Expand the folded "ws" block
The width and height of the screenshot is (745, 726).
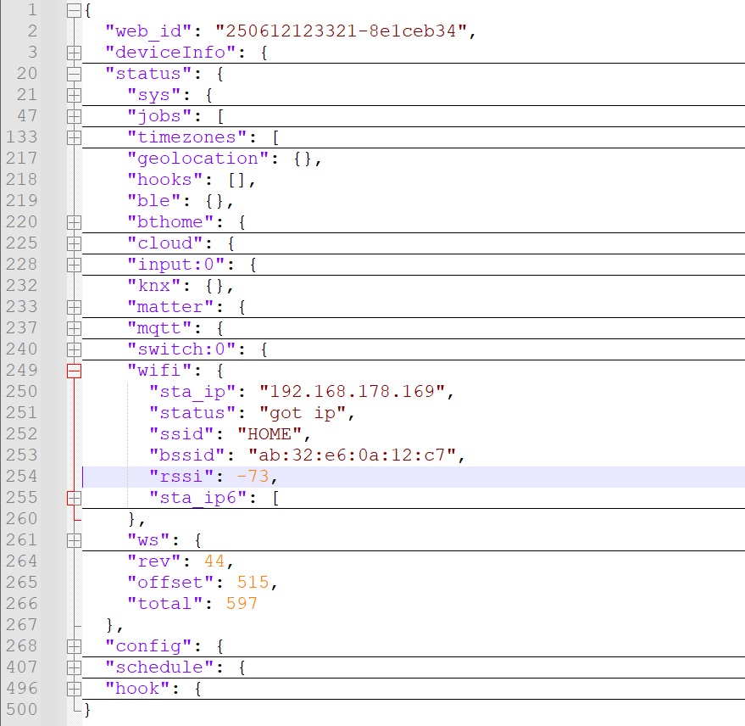pos(74,540)
